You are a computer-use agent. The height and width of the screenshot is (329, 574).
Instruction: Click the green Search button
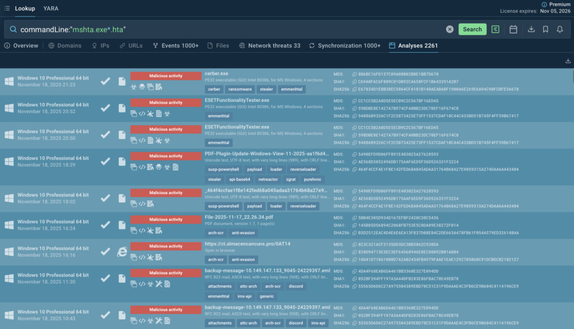pos(472,29)
